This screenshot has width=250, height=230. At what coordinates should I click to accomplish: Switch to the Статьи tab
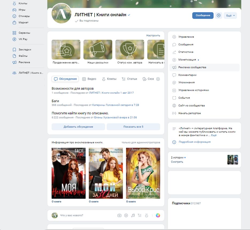(129, 79)
